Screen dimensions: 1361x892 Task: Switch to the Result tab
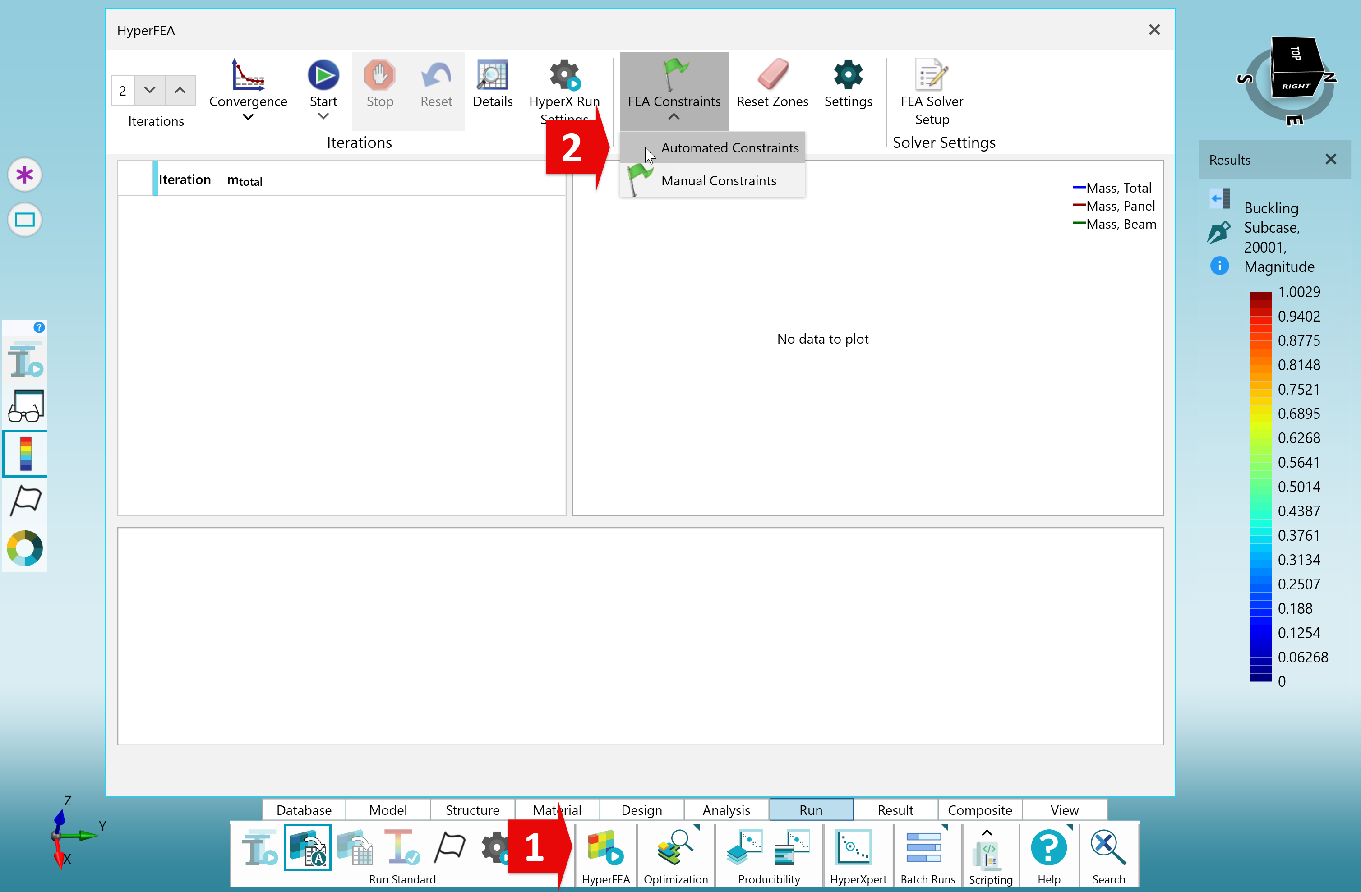tap(895, 809)
